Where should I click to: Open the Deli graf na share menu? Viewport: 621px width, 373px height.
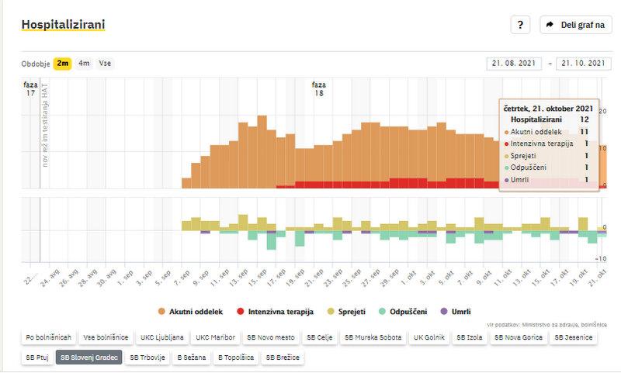coord(576,25)
